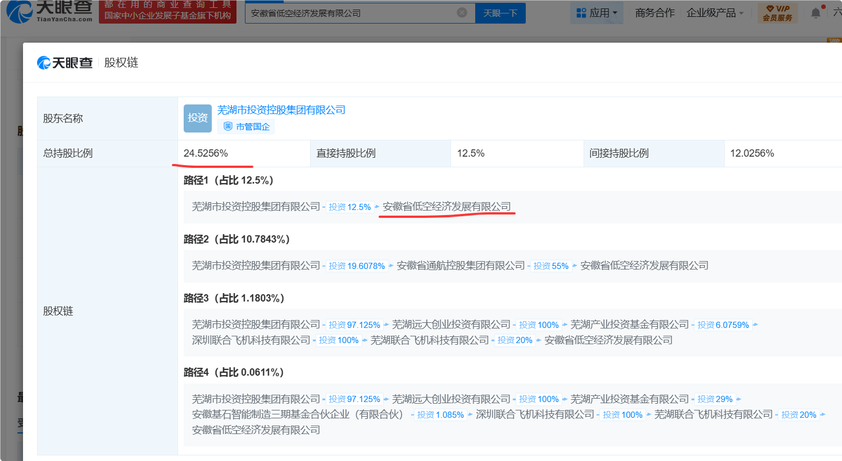The width and height of the screenshot is (842, 461).
Task: Click 投资 12.5% label in path 1
Action: point(349,207)
